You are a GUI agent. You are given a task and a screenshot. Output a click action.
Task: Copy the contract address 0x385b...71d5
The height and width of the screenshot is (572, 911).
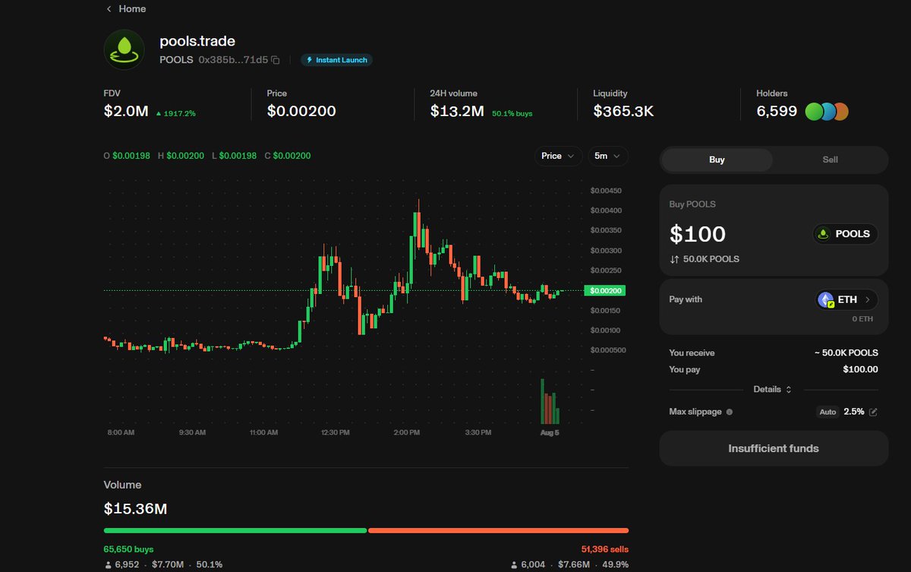tap(276, 60)
